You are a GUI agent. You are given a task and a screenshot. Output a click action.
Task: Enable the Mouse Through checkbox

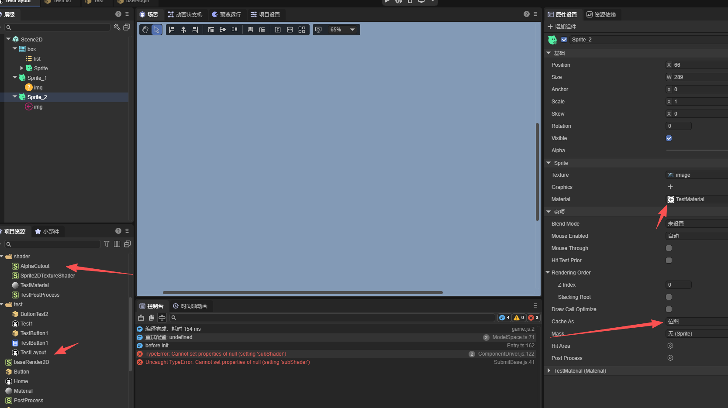pyautogui.click(x=669, y=248)
